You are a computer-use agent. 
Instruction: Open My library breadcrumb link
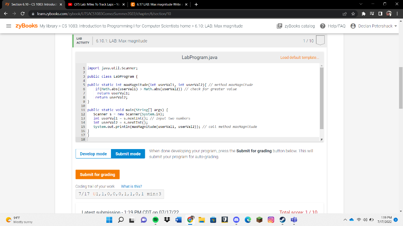(48, 26)
